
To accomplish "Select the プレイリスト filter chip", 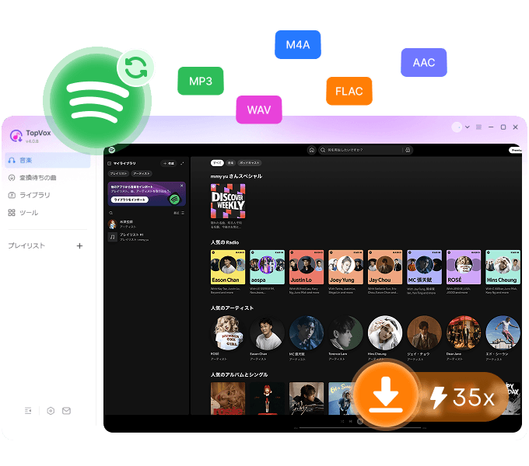I will (x=118, y=173).
